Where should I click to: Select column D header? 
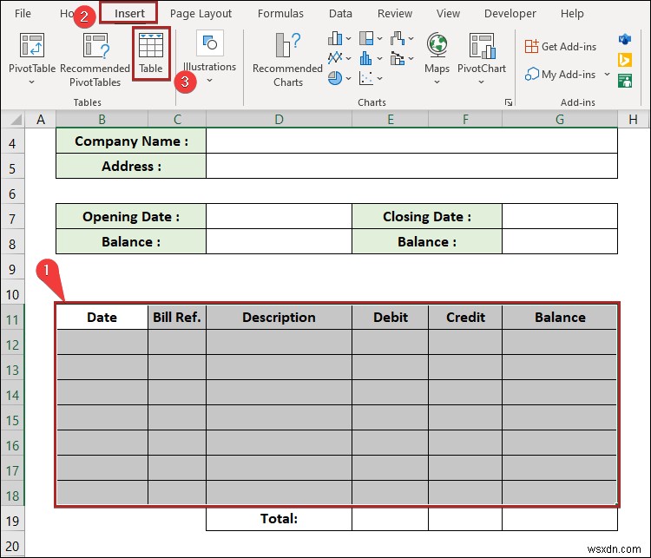(279, 120)
